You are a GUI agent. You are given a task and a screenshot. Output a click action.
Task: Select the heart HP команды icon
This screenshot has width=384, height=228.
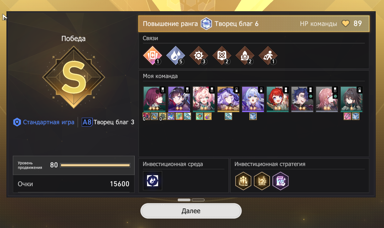(346, 24)
